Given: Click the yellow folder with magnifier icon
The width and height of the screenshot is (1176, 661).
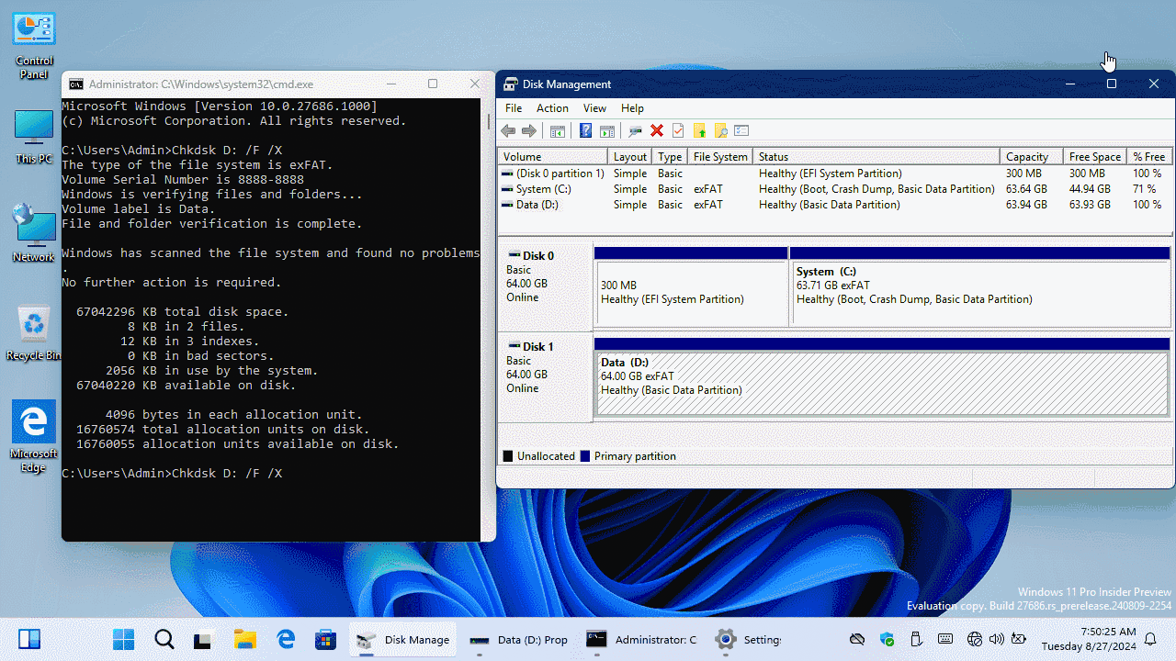Looking at the screenshot, I should (x=720, y=131).
